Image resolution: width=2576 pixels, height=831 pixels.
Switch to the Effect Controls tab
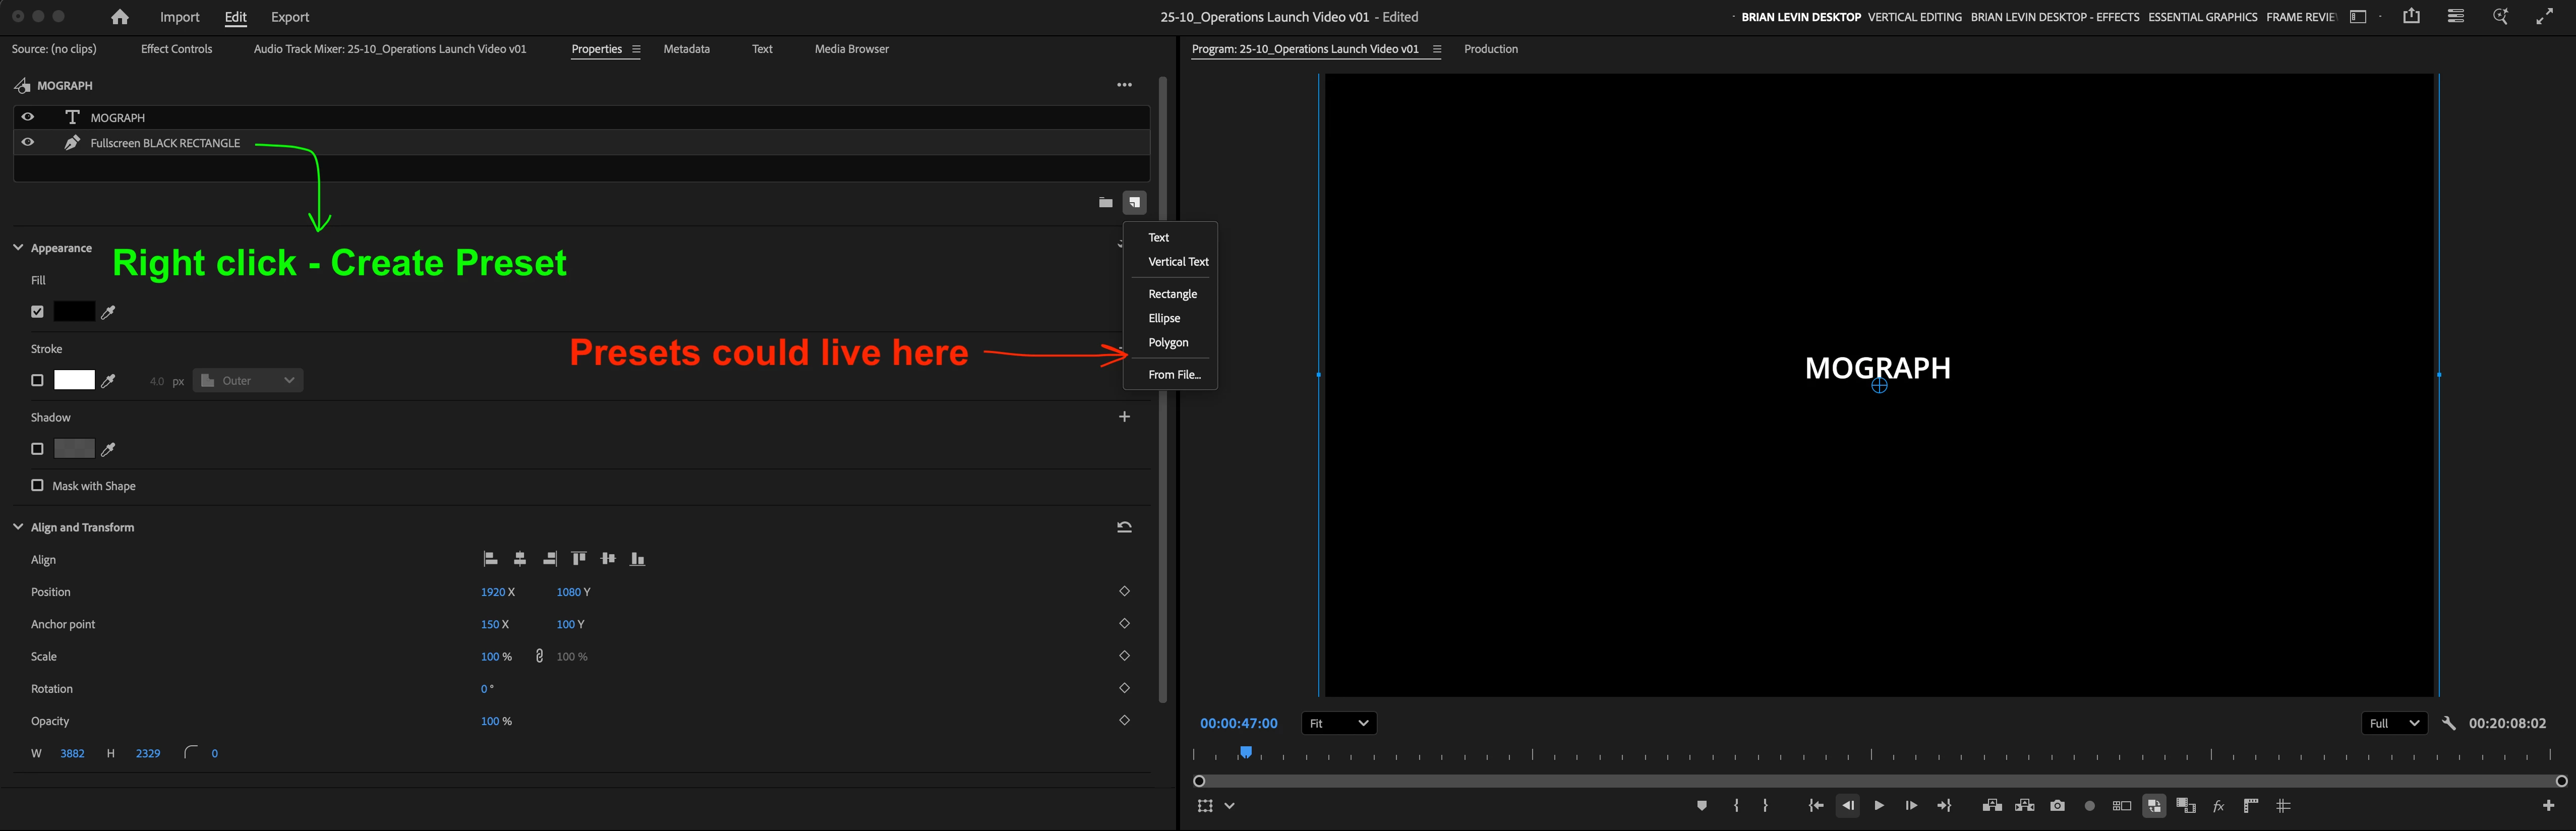(176, 49)
